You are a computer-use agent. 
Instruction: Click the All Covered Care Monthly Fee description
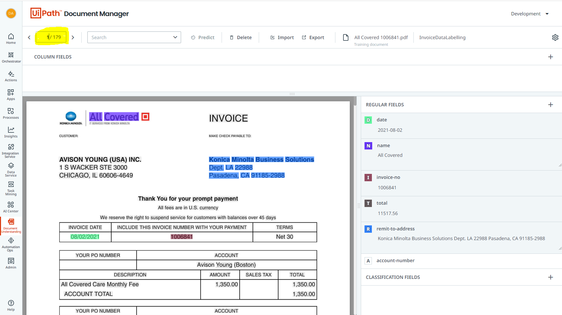pos(100,284)
